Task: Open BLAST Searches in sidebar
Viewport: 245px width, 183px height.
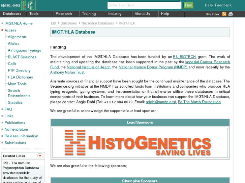Action: click(x=22, y=57)
